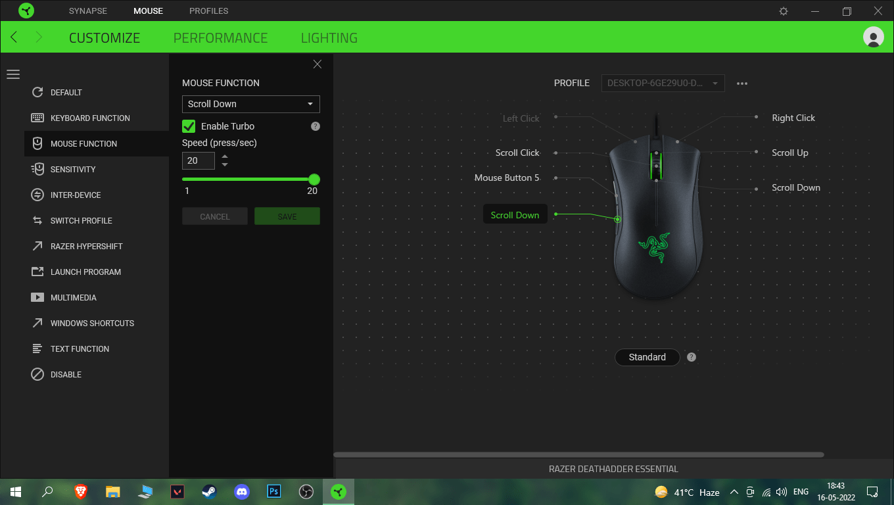This screenshot has width=894, height=505.
Task: Open Brave browser from taskbar
Action: (80, 492)
